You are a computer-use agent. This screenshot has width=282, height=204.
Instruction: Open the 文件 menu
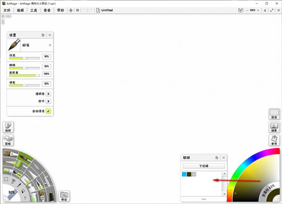[7, 10]
